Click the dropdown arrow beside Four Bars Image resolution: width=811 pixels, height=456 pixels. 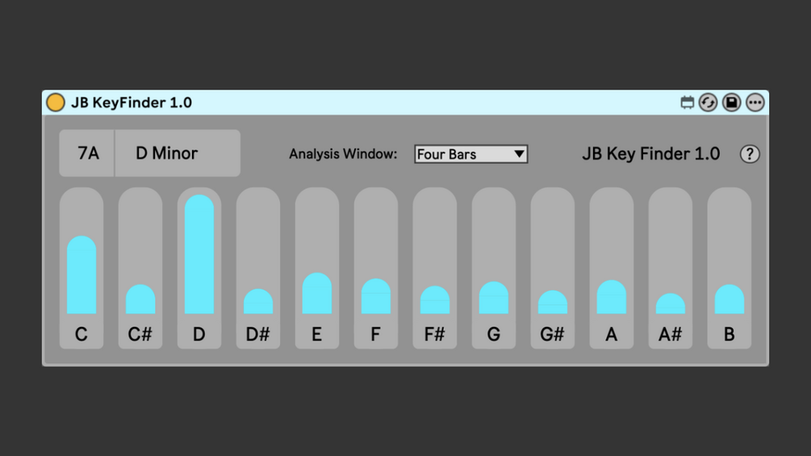pyautogui.click(x=519, y=154)
